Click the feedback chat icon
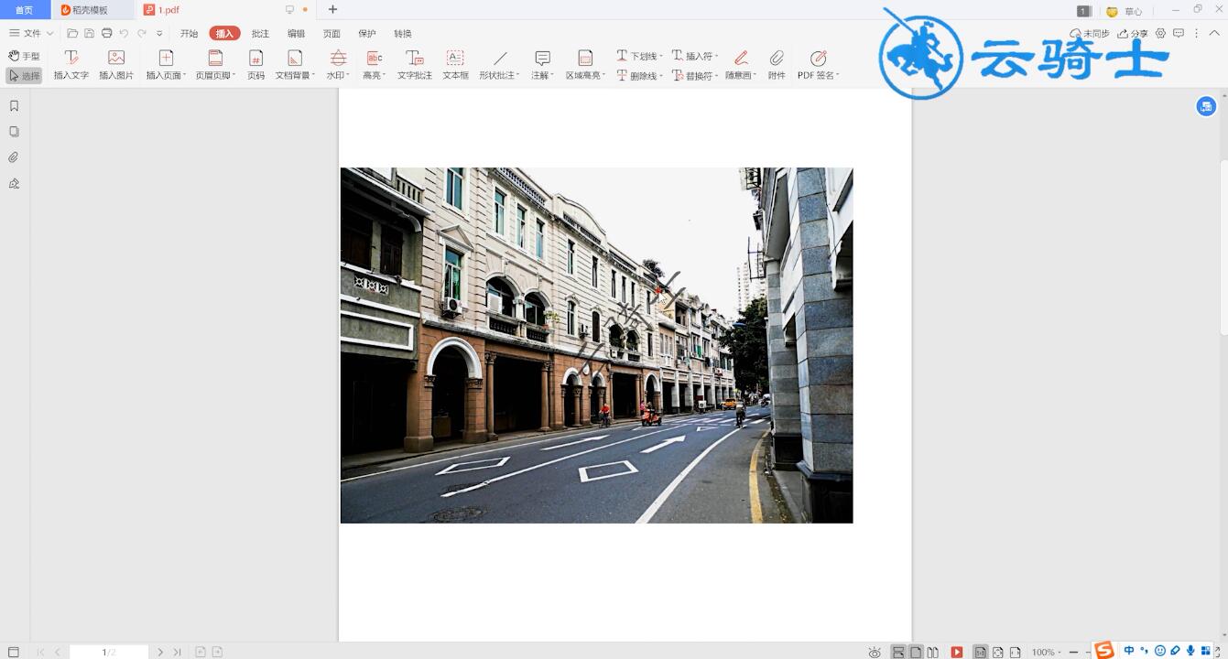The height and width of the screenshot is (659, 1228). click(x=1179, y=33)
